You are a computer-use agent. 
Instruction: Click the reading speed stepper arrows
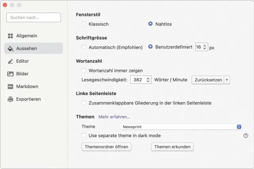148,80
